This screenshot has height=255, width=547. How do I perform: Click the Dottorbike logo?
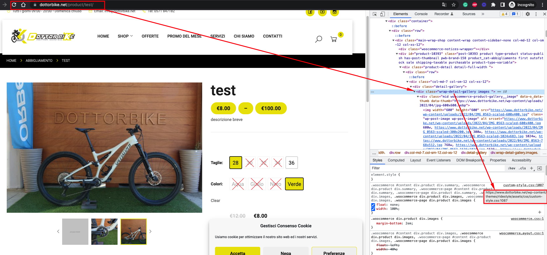click(x=43, y=36)
